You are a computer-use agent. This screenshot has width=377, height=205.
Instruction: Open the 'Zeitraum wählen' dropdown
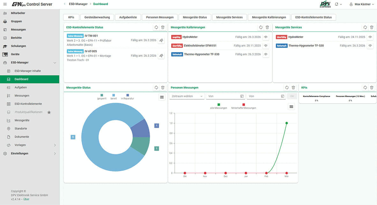(187, 96)
